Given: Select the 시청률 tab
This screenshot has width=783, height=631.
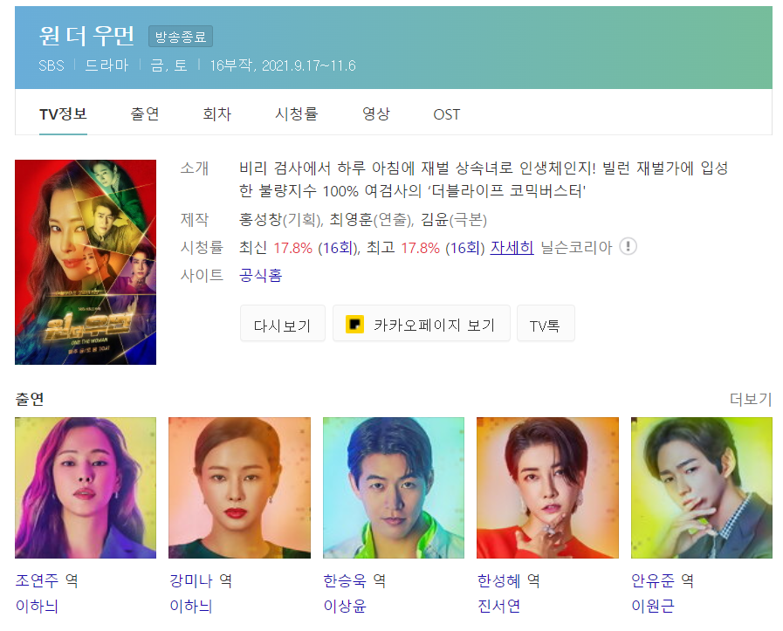Looking at the screenshot, I should (297, 114).
